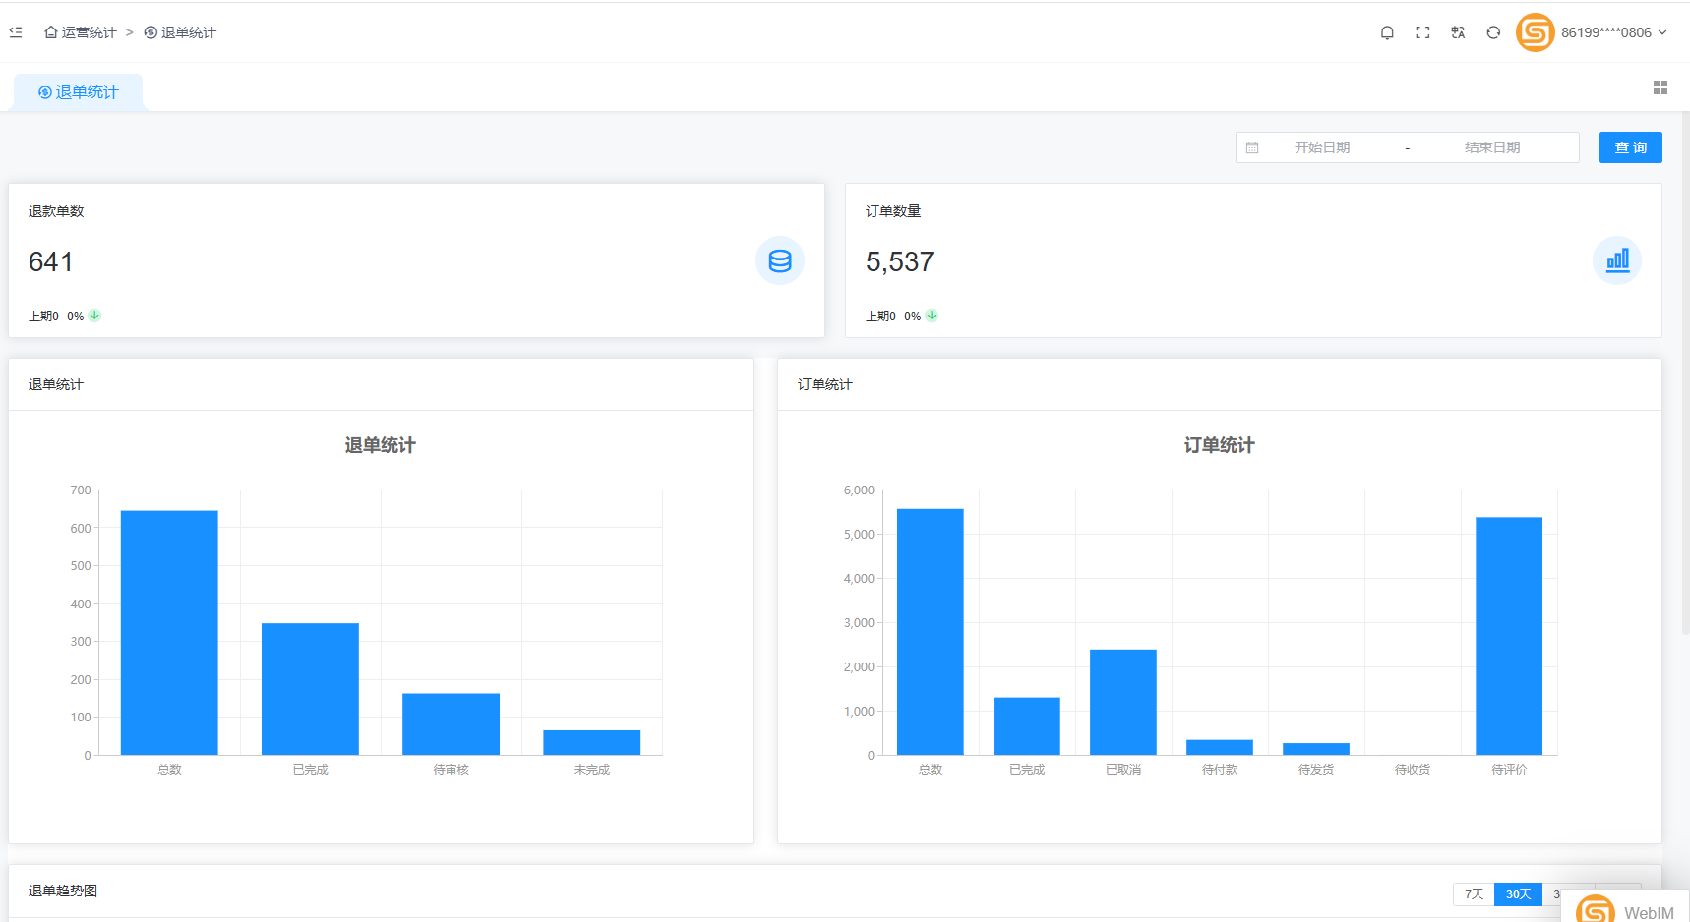
Task: Select the 30天 trend range option
Action: (x=1518, y=893)
